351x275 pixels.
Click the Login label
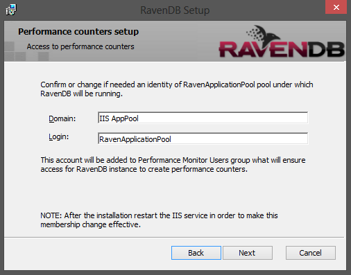(x=59, y=137)
